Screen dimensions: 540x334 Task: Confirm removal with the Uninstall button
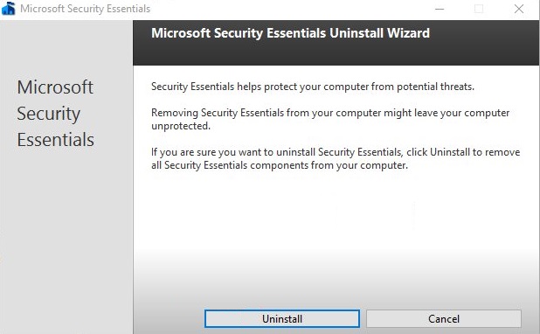(x=282, y=318)
